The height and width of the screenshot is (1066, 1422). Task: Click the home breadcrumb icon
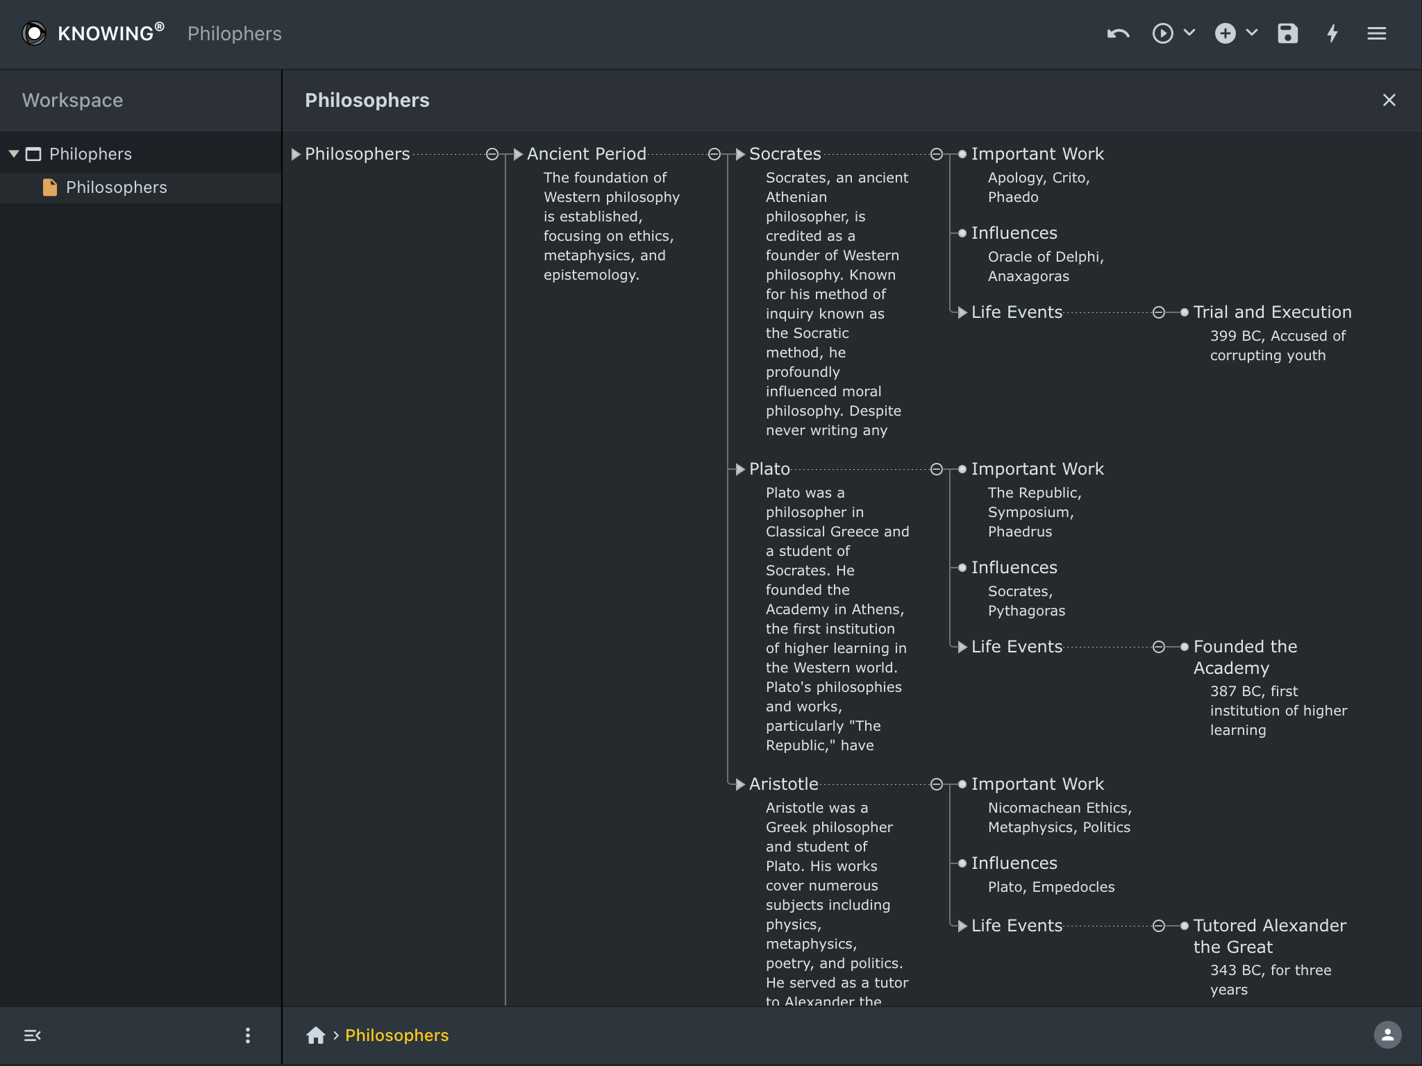(x=316, y=1035)
